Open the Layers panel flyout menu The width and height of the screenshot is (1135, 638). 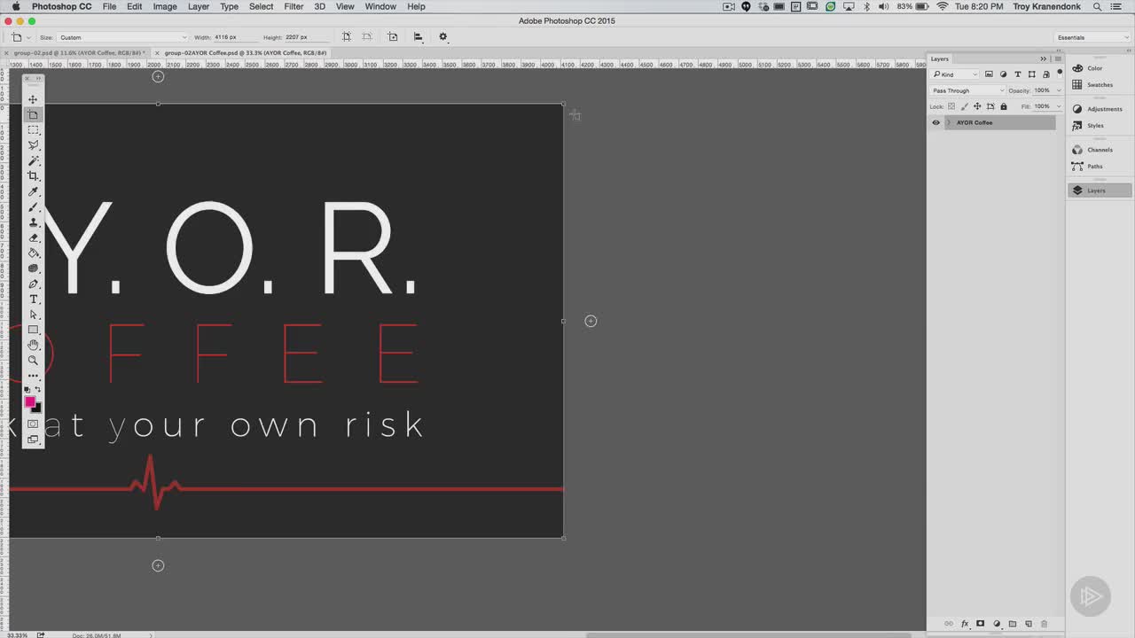(1058, 58)
